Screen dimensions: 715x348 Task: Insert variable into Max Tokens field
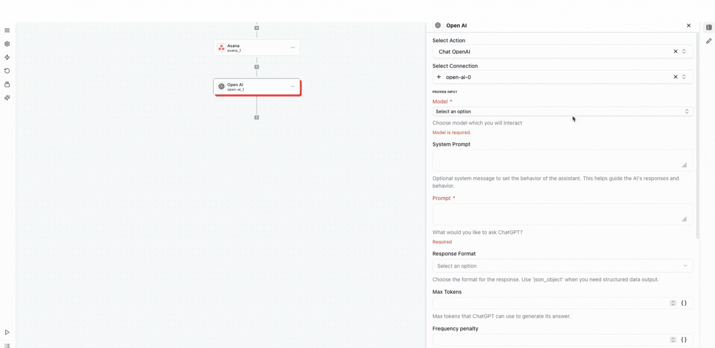(x=684, y=303)
